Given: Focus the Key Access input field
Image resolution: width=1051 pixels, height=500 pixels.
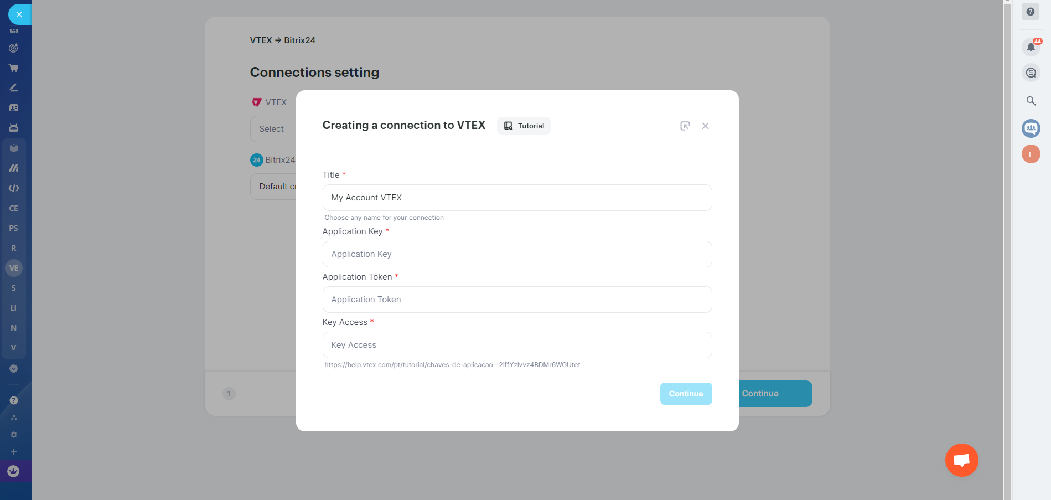Looking at the screenshot, I should pyautogui.click(x=517, y=345).
